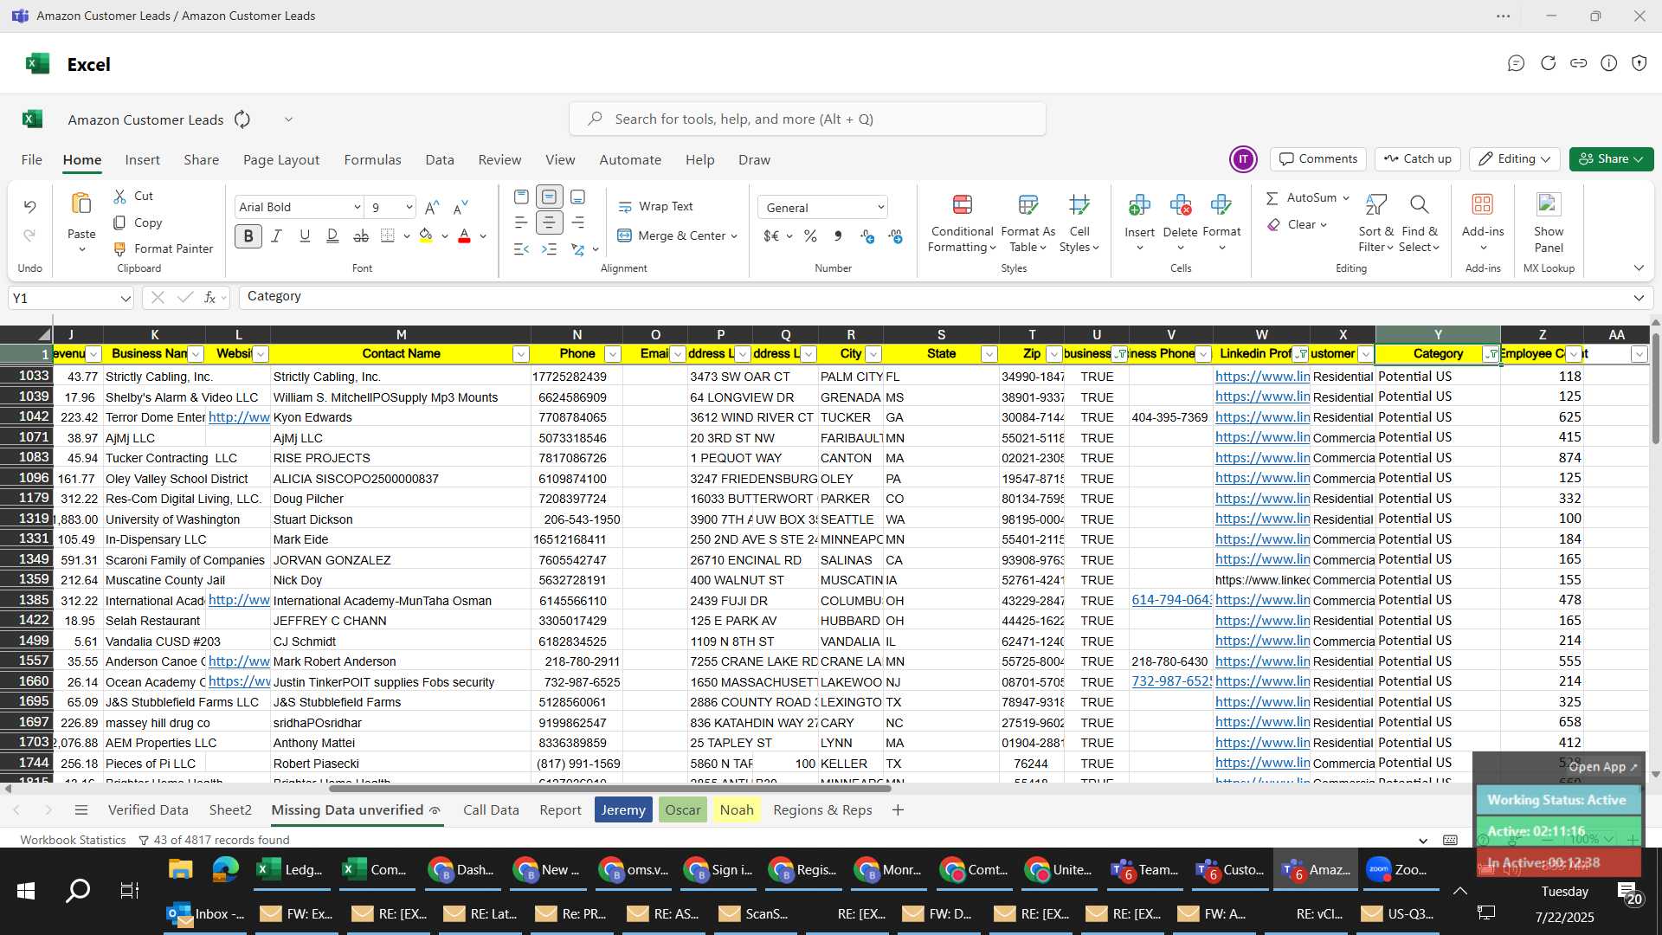Open Contact Name column filter dropdown
The height and width of the screenshot is (935, 1662).
click(520, 354)
